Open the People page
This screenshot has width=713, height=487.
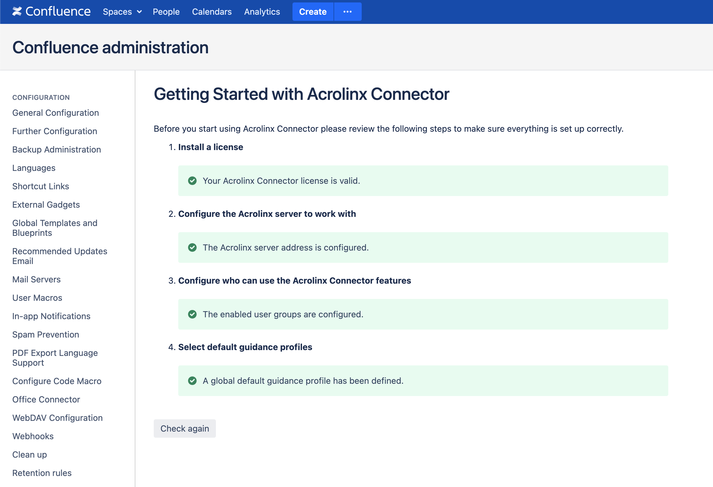tap(166, 12)
